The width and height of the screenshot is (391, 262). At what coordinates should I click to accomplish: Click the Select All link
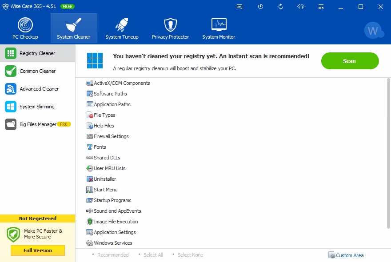point(153,255)
